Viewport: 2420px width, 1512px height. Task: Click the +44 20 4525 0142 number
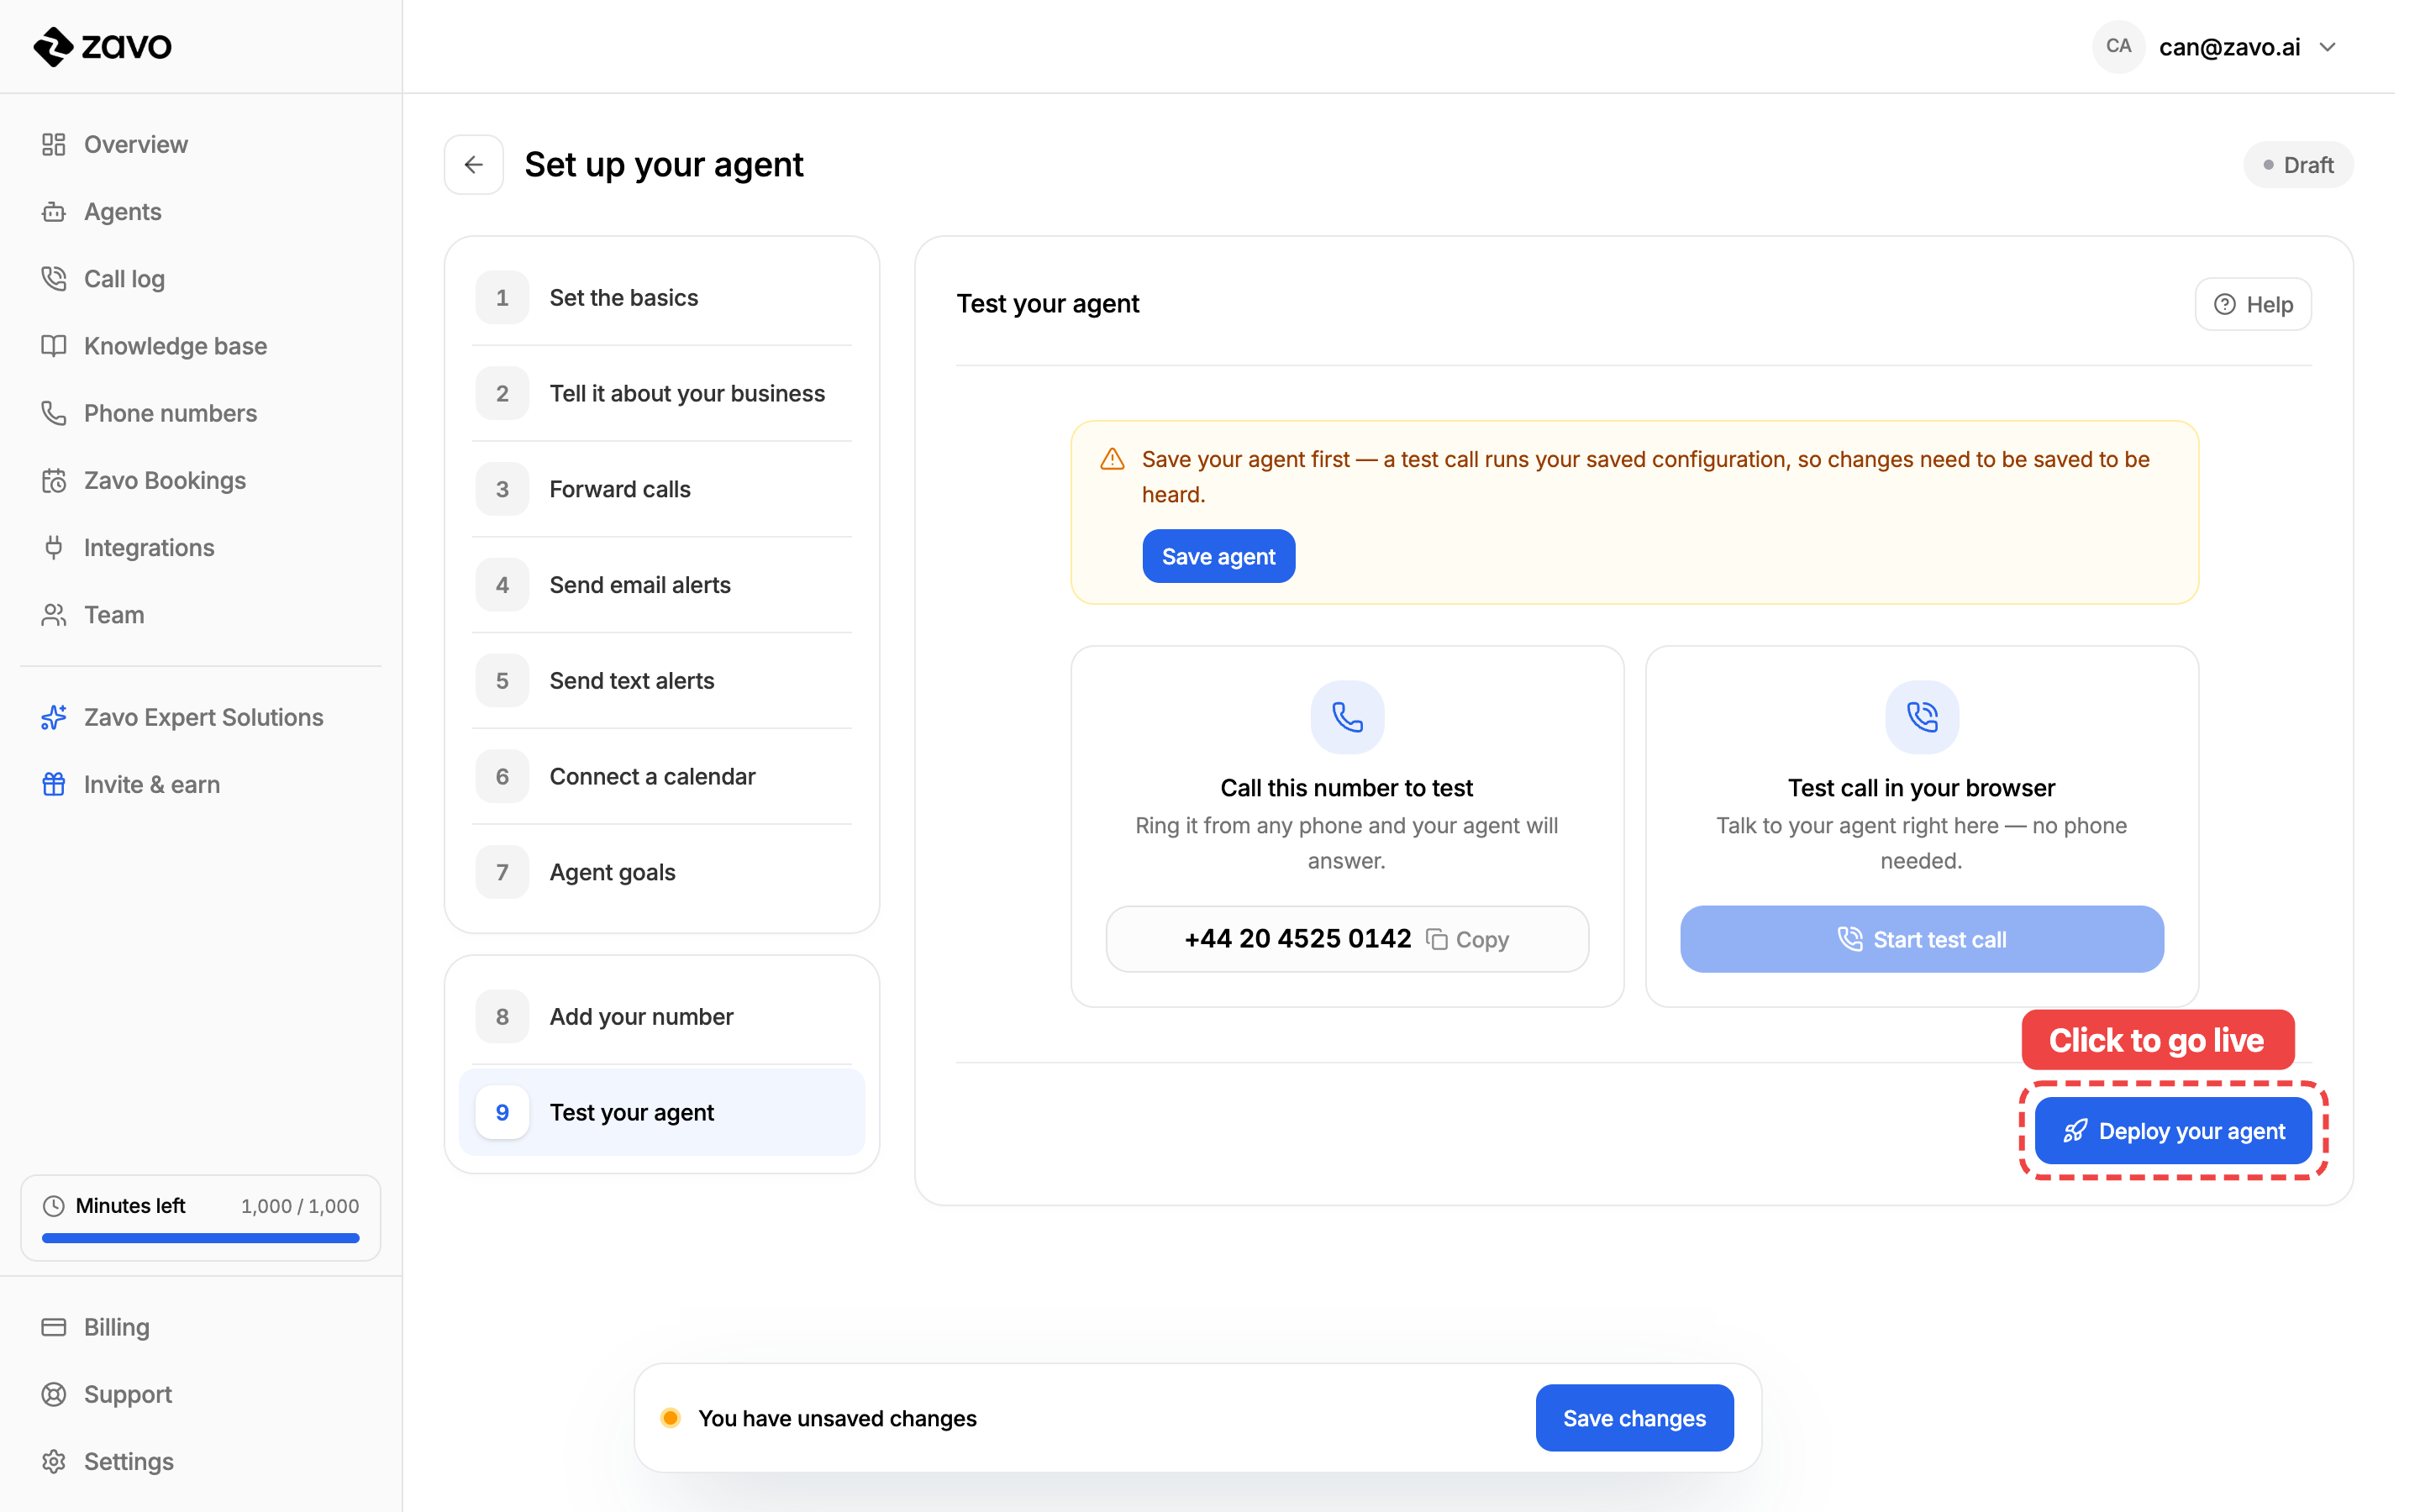(x=1297, y=938)
